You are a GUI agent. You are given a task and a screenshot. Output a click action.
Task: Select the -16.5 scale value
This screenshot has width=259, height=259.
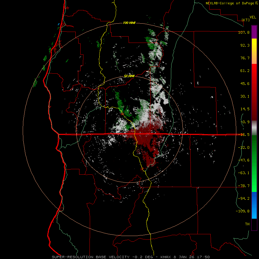(244, 135)
